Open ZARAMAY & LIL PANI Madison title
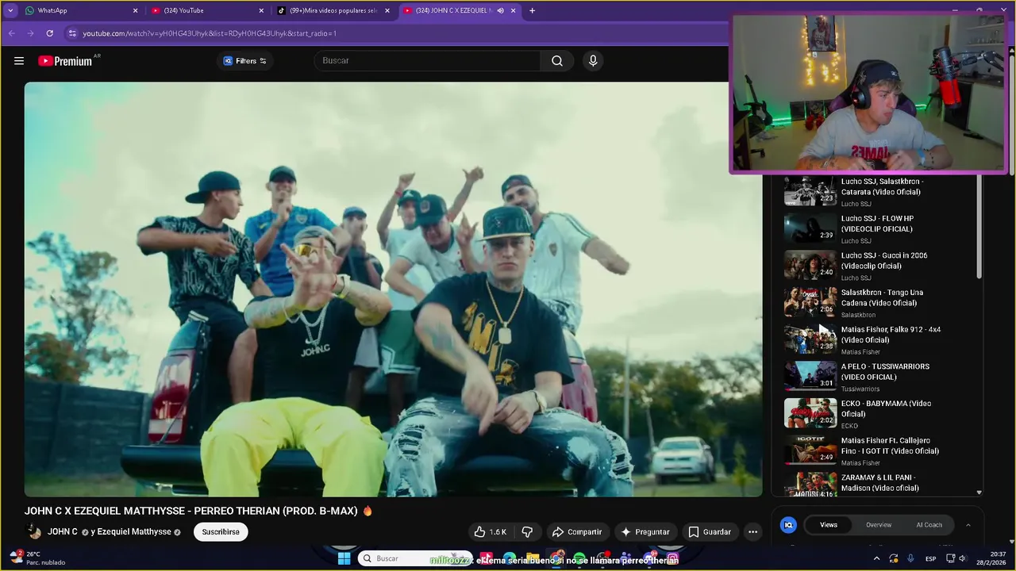This screenshot has width=1016, height=571. (879, 483)
